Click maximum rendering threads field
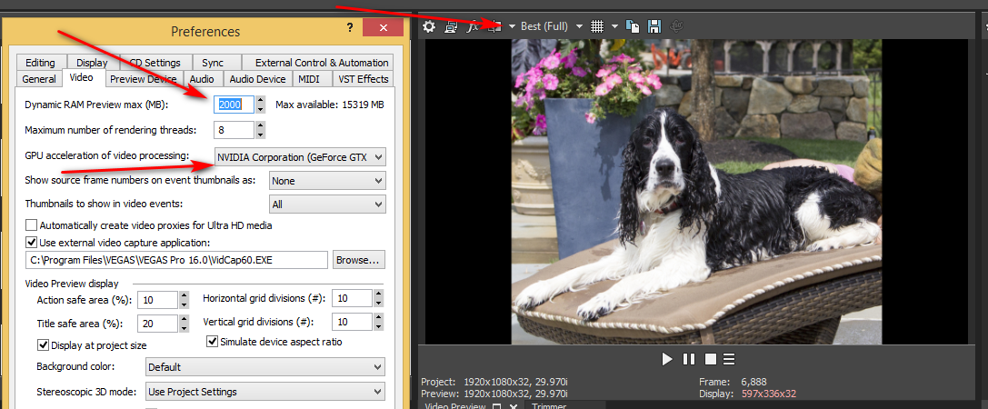Viewport: 988px width, 409px height. [235, 131]
